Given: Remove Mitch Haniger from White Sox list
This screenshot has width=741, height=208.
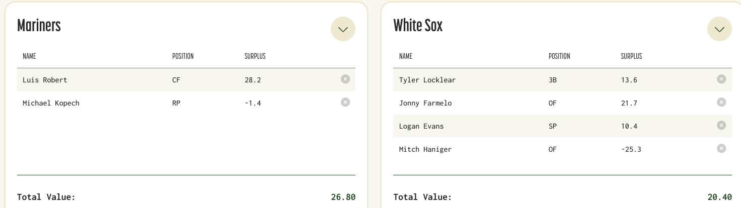Looking at the screenshot, I should pyautogui.click(x=721, y=148).
